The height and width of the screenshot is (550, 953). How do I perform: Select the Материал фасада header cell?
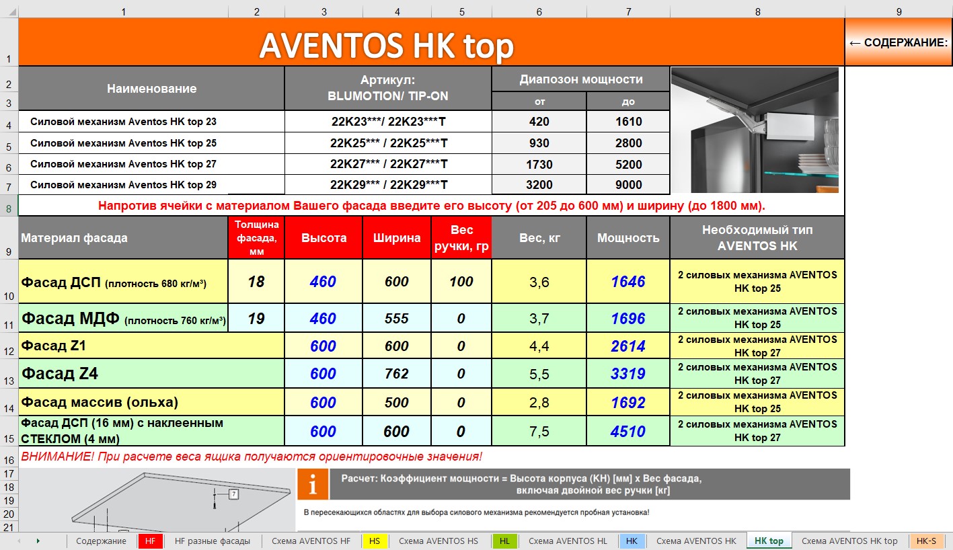click(x=123, y=238)
